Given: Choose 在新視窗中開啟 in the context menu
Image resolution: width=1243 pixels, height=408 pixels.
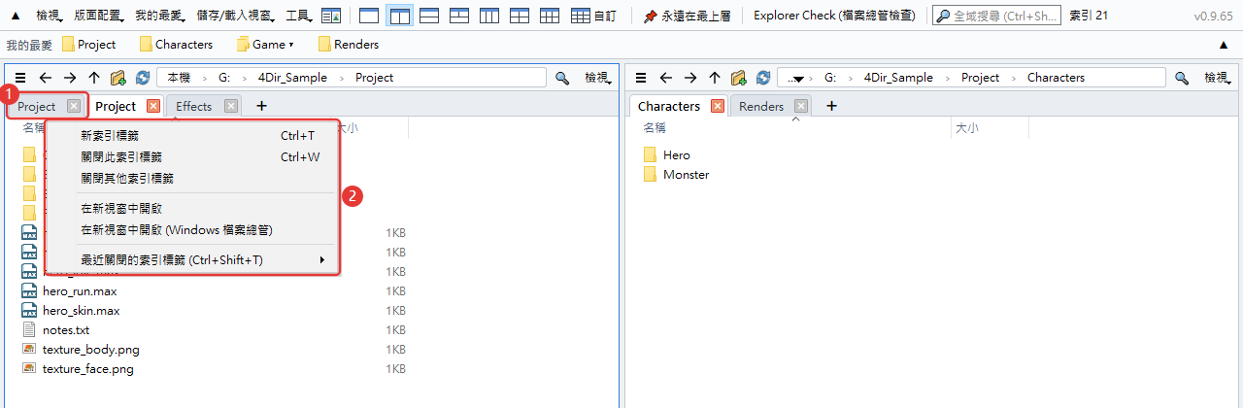Looking at the screenshot, I should point(192,208).
